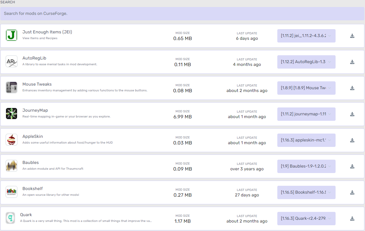Click the 'over 3 years ago' update text
This screenshot has width=365, height=231.
coord(247,169)
